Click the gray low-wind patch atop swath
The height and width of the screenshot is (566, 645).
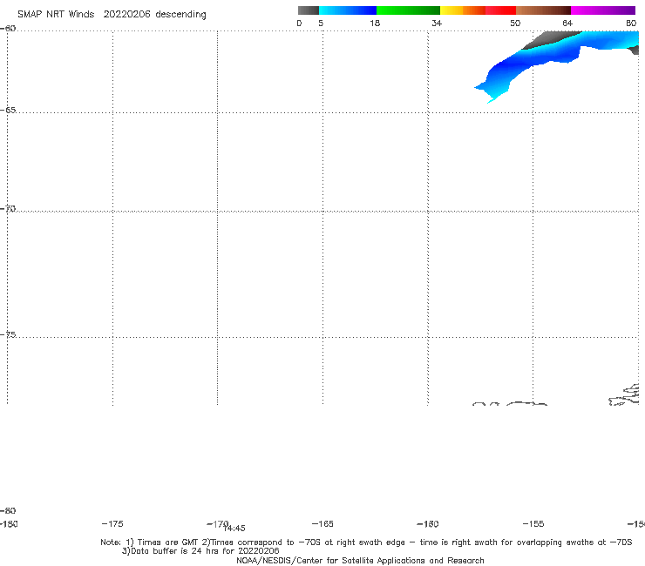549,40
